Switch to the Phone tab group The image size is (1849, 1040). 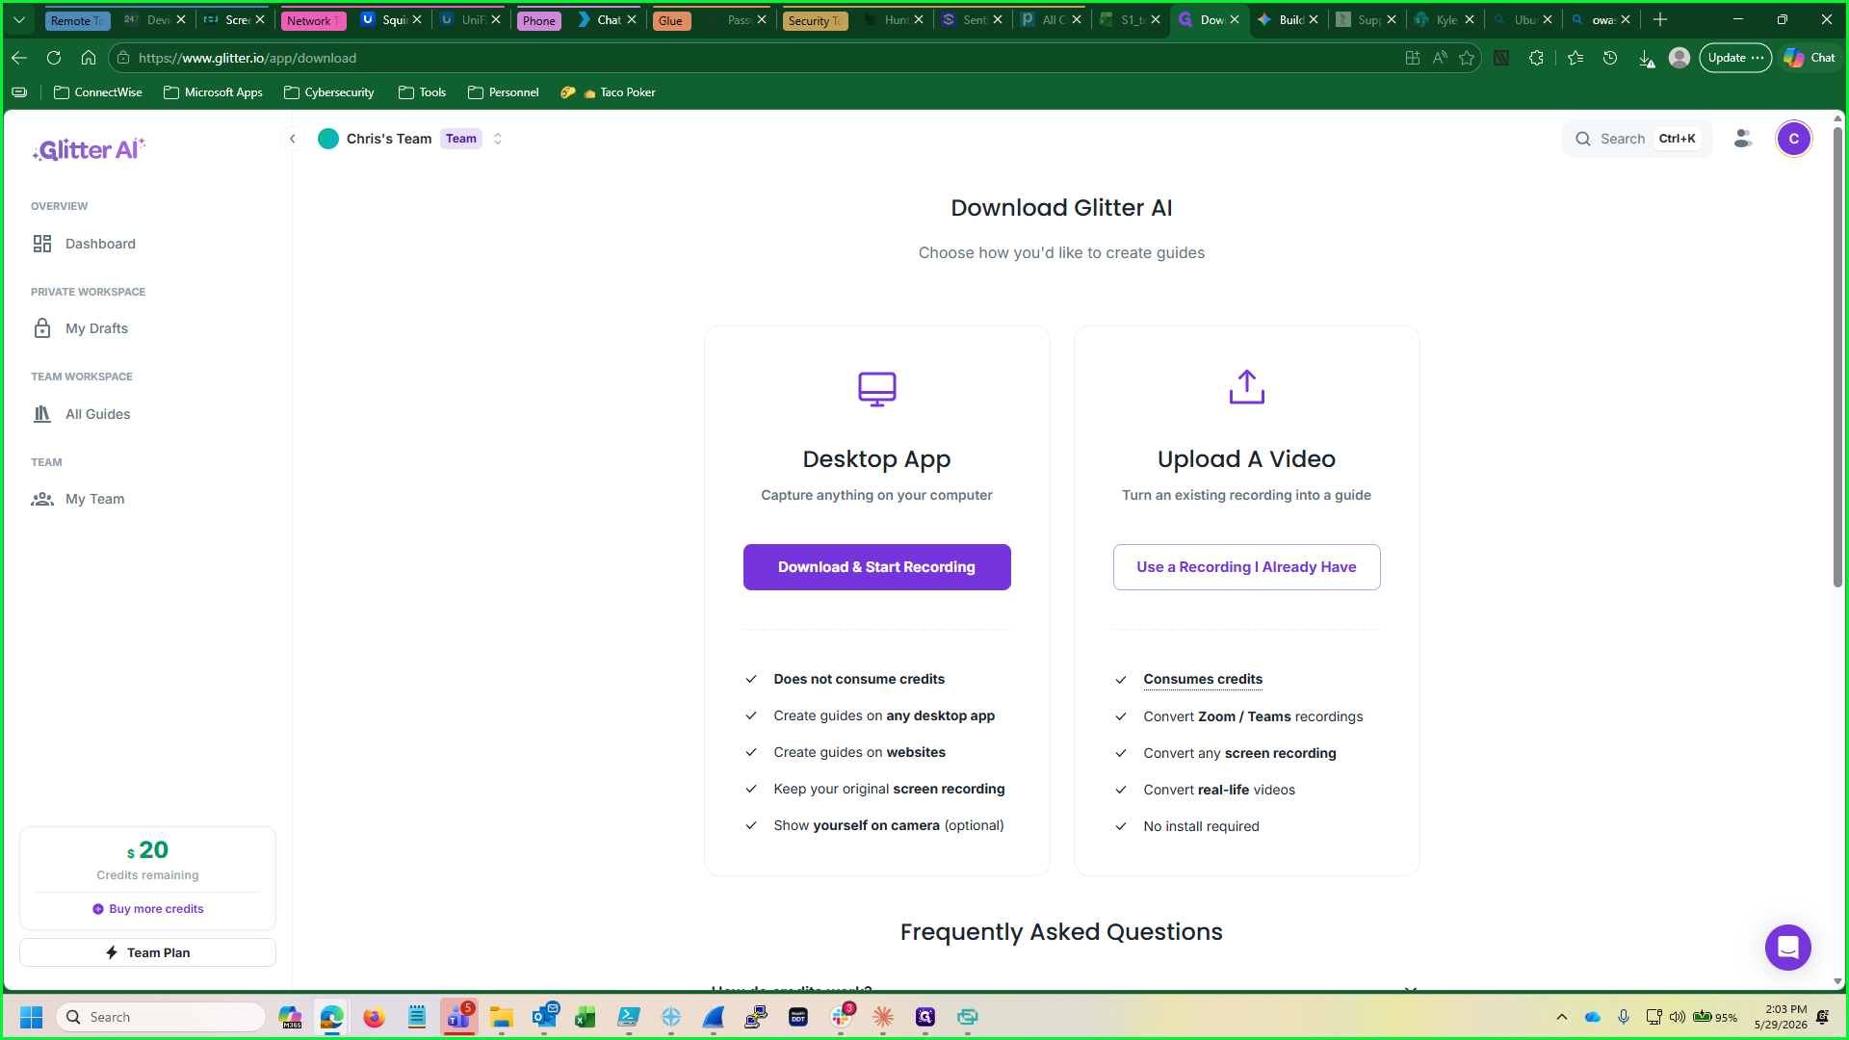(539, 20)
